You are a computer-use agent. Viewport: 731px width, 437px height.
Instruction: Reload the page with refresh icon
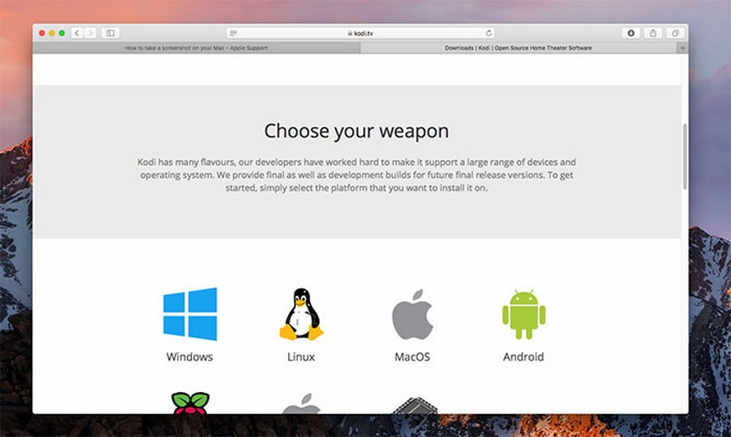pos(489,33)
